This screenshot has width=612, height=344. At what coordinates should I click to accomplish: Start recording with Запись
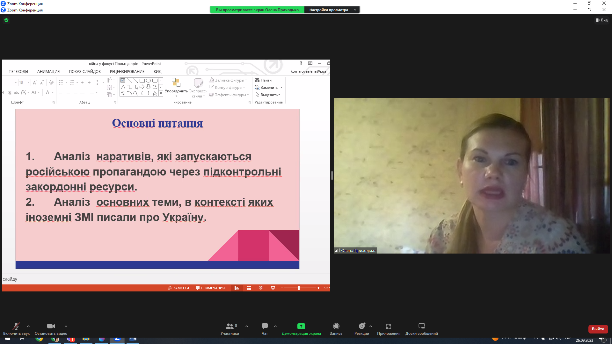(336, 329)
